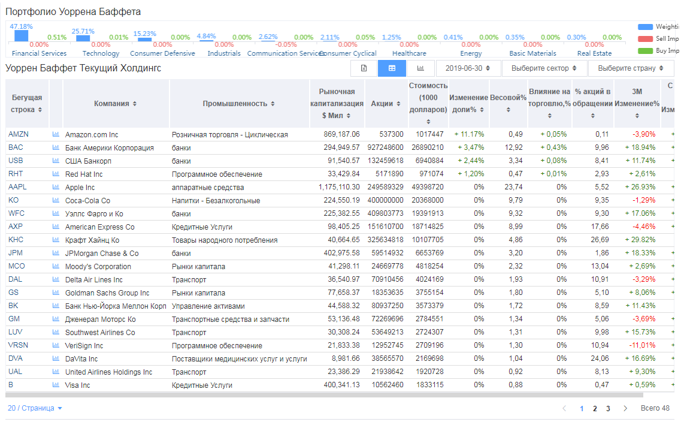The height and width of the screenshot is (422, 690).
Task: Click the green Buy Impact legend swatch
Action: coord(645,51)
